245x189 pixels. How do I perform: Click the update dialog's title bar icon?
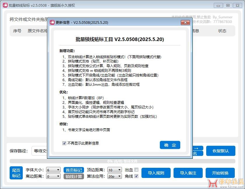click(52, 22)
